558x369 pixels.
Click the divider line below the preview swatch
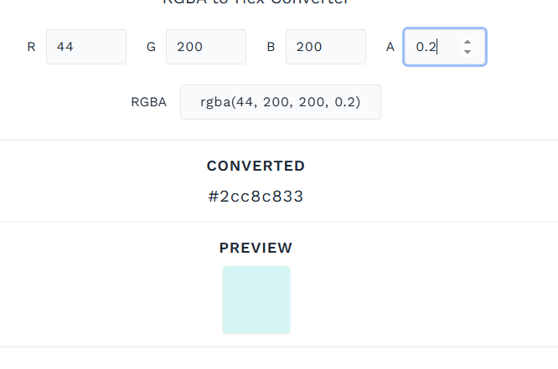pyautogui.click(x=279, y=346)
